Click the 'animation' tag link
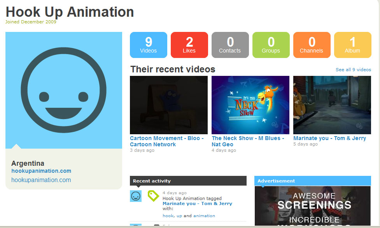The height and width of the screenshot is (228, 380). click(204, 216)
